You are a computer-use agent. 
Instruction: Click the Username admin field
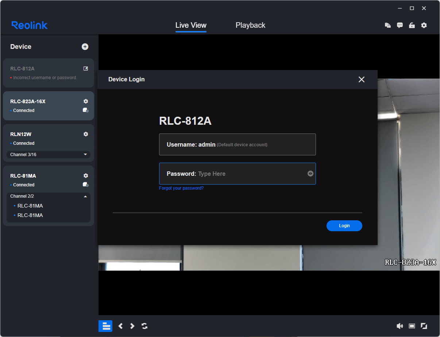(x=238, y=144)
